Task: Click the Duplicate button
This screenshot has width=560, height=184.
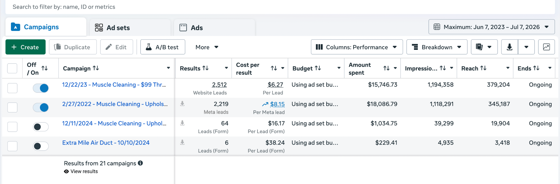Action: pyautogui.click(x=73, y=47)
